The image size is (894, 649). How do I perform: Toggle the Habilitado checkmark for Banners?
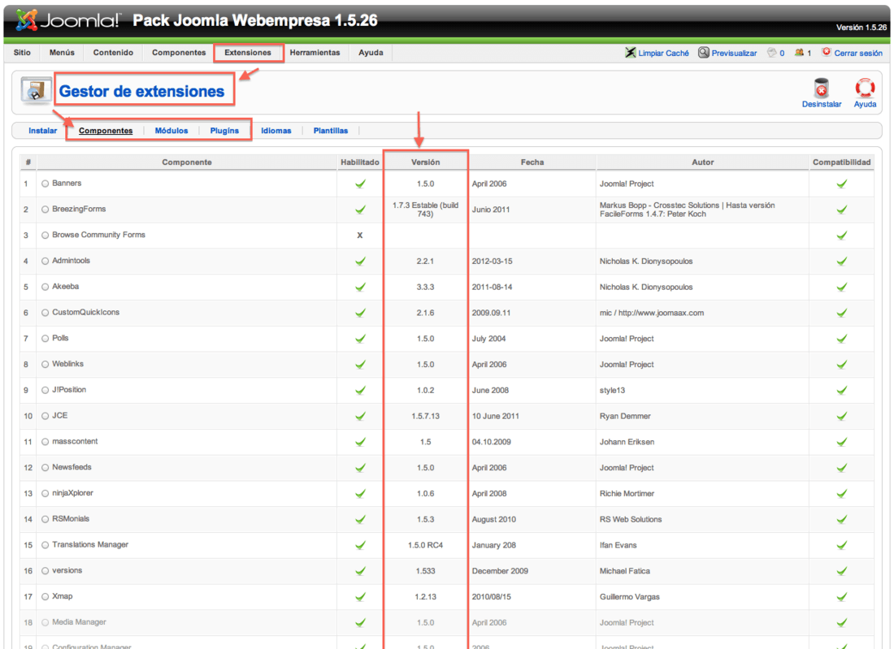tap(360, 184)
